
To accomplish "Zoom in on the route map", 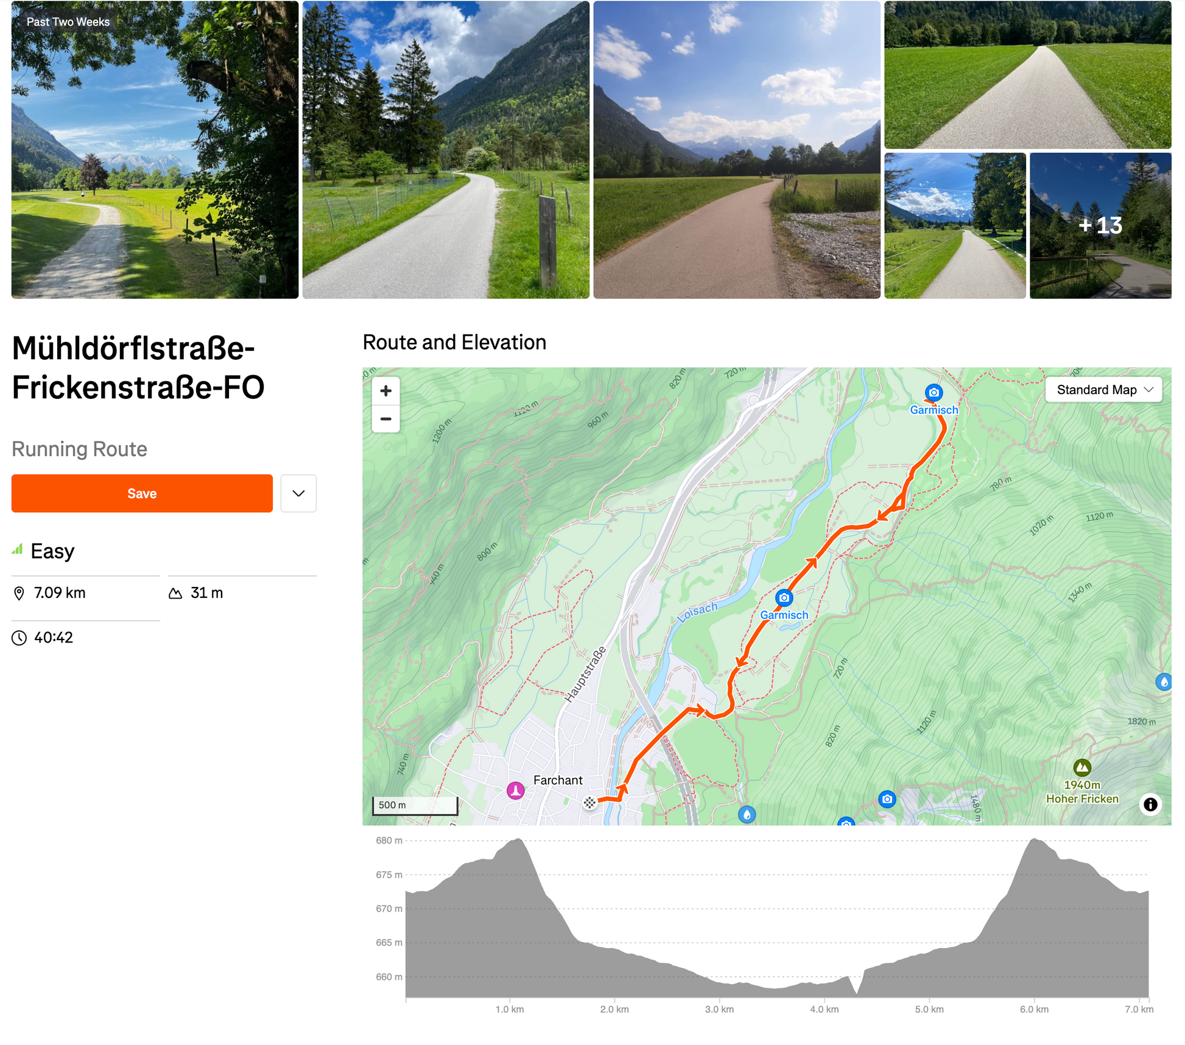I will [385, 391].
